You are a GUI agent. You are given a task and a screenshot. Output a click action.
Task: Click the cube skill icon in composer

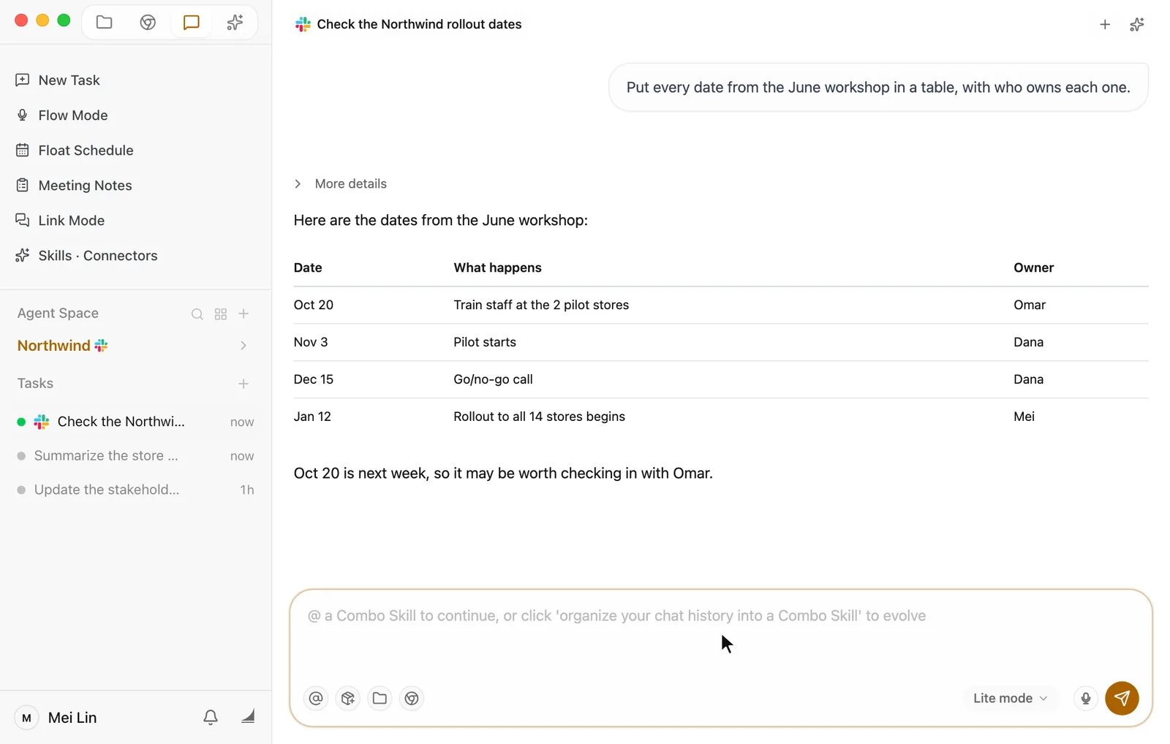pyautogui.click(x=348, y=698)
